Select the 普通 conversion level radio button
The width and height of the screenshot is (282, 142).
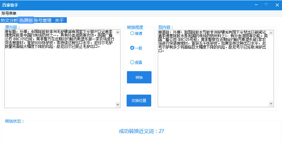136,34
